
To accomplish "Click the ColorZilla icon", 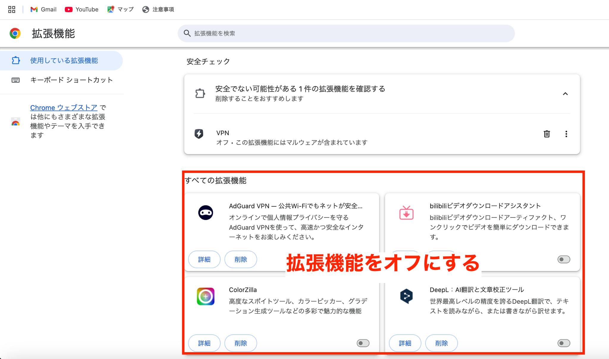I will pos(206,296).
